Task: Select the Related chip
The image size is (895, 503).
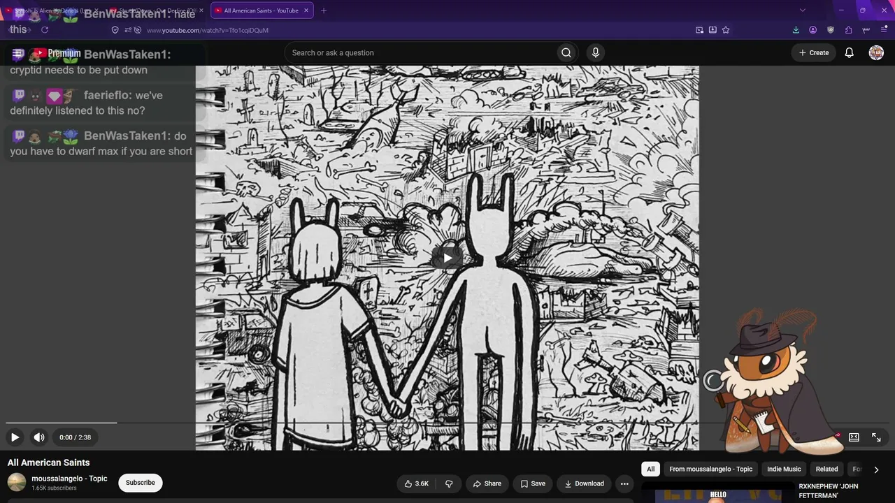Action: [826, 469]
